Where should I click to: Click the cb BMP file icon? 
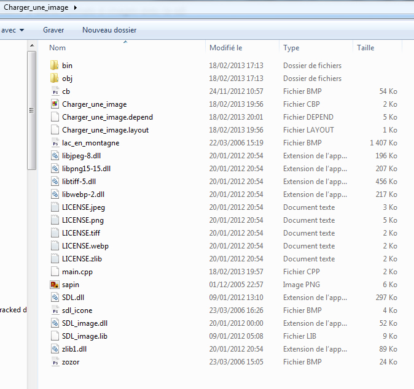54,91
